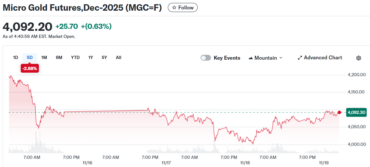Toggle the Key Events switch
This screenshot has width=370, height=167.
[206, 58]
